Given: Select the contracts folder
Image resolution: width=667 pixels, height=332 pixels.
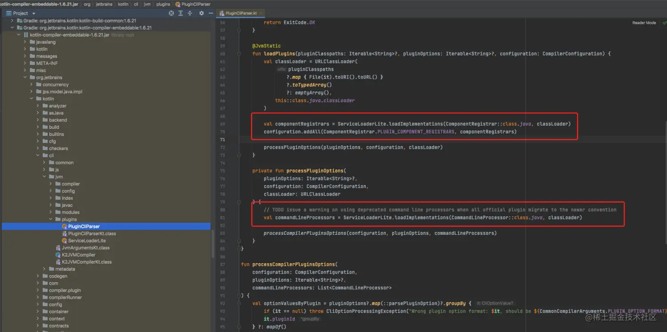Looking at the screenshot, I should pyautogui.click(x=59, y=326).
